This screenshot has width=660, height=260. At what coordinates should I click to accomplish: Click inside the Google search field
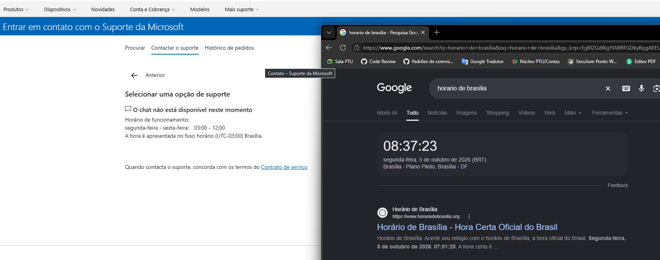click(x=516, y=88)
